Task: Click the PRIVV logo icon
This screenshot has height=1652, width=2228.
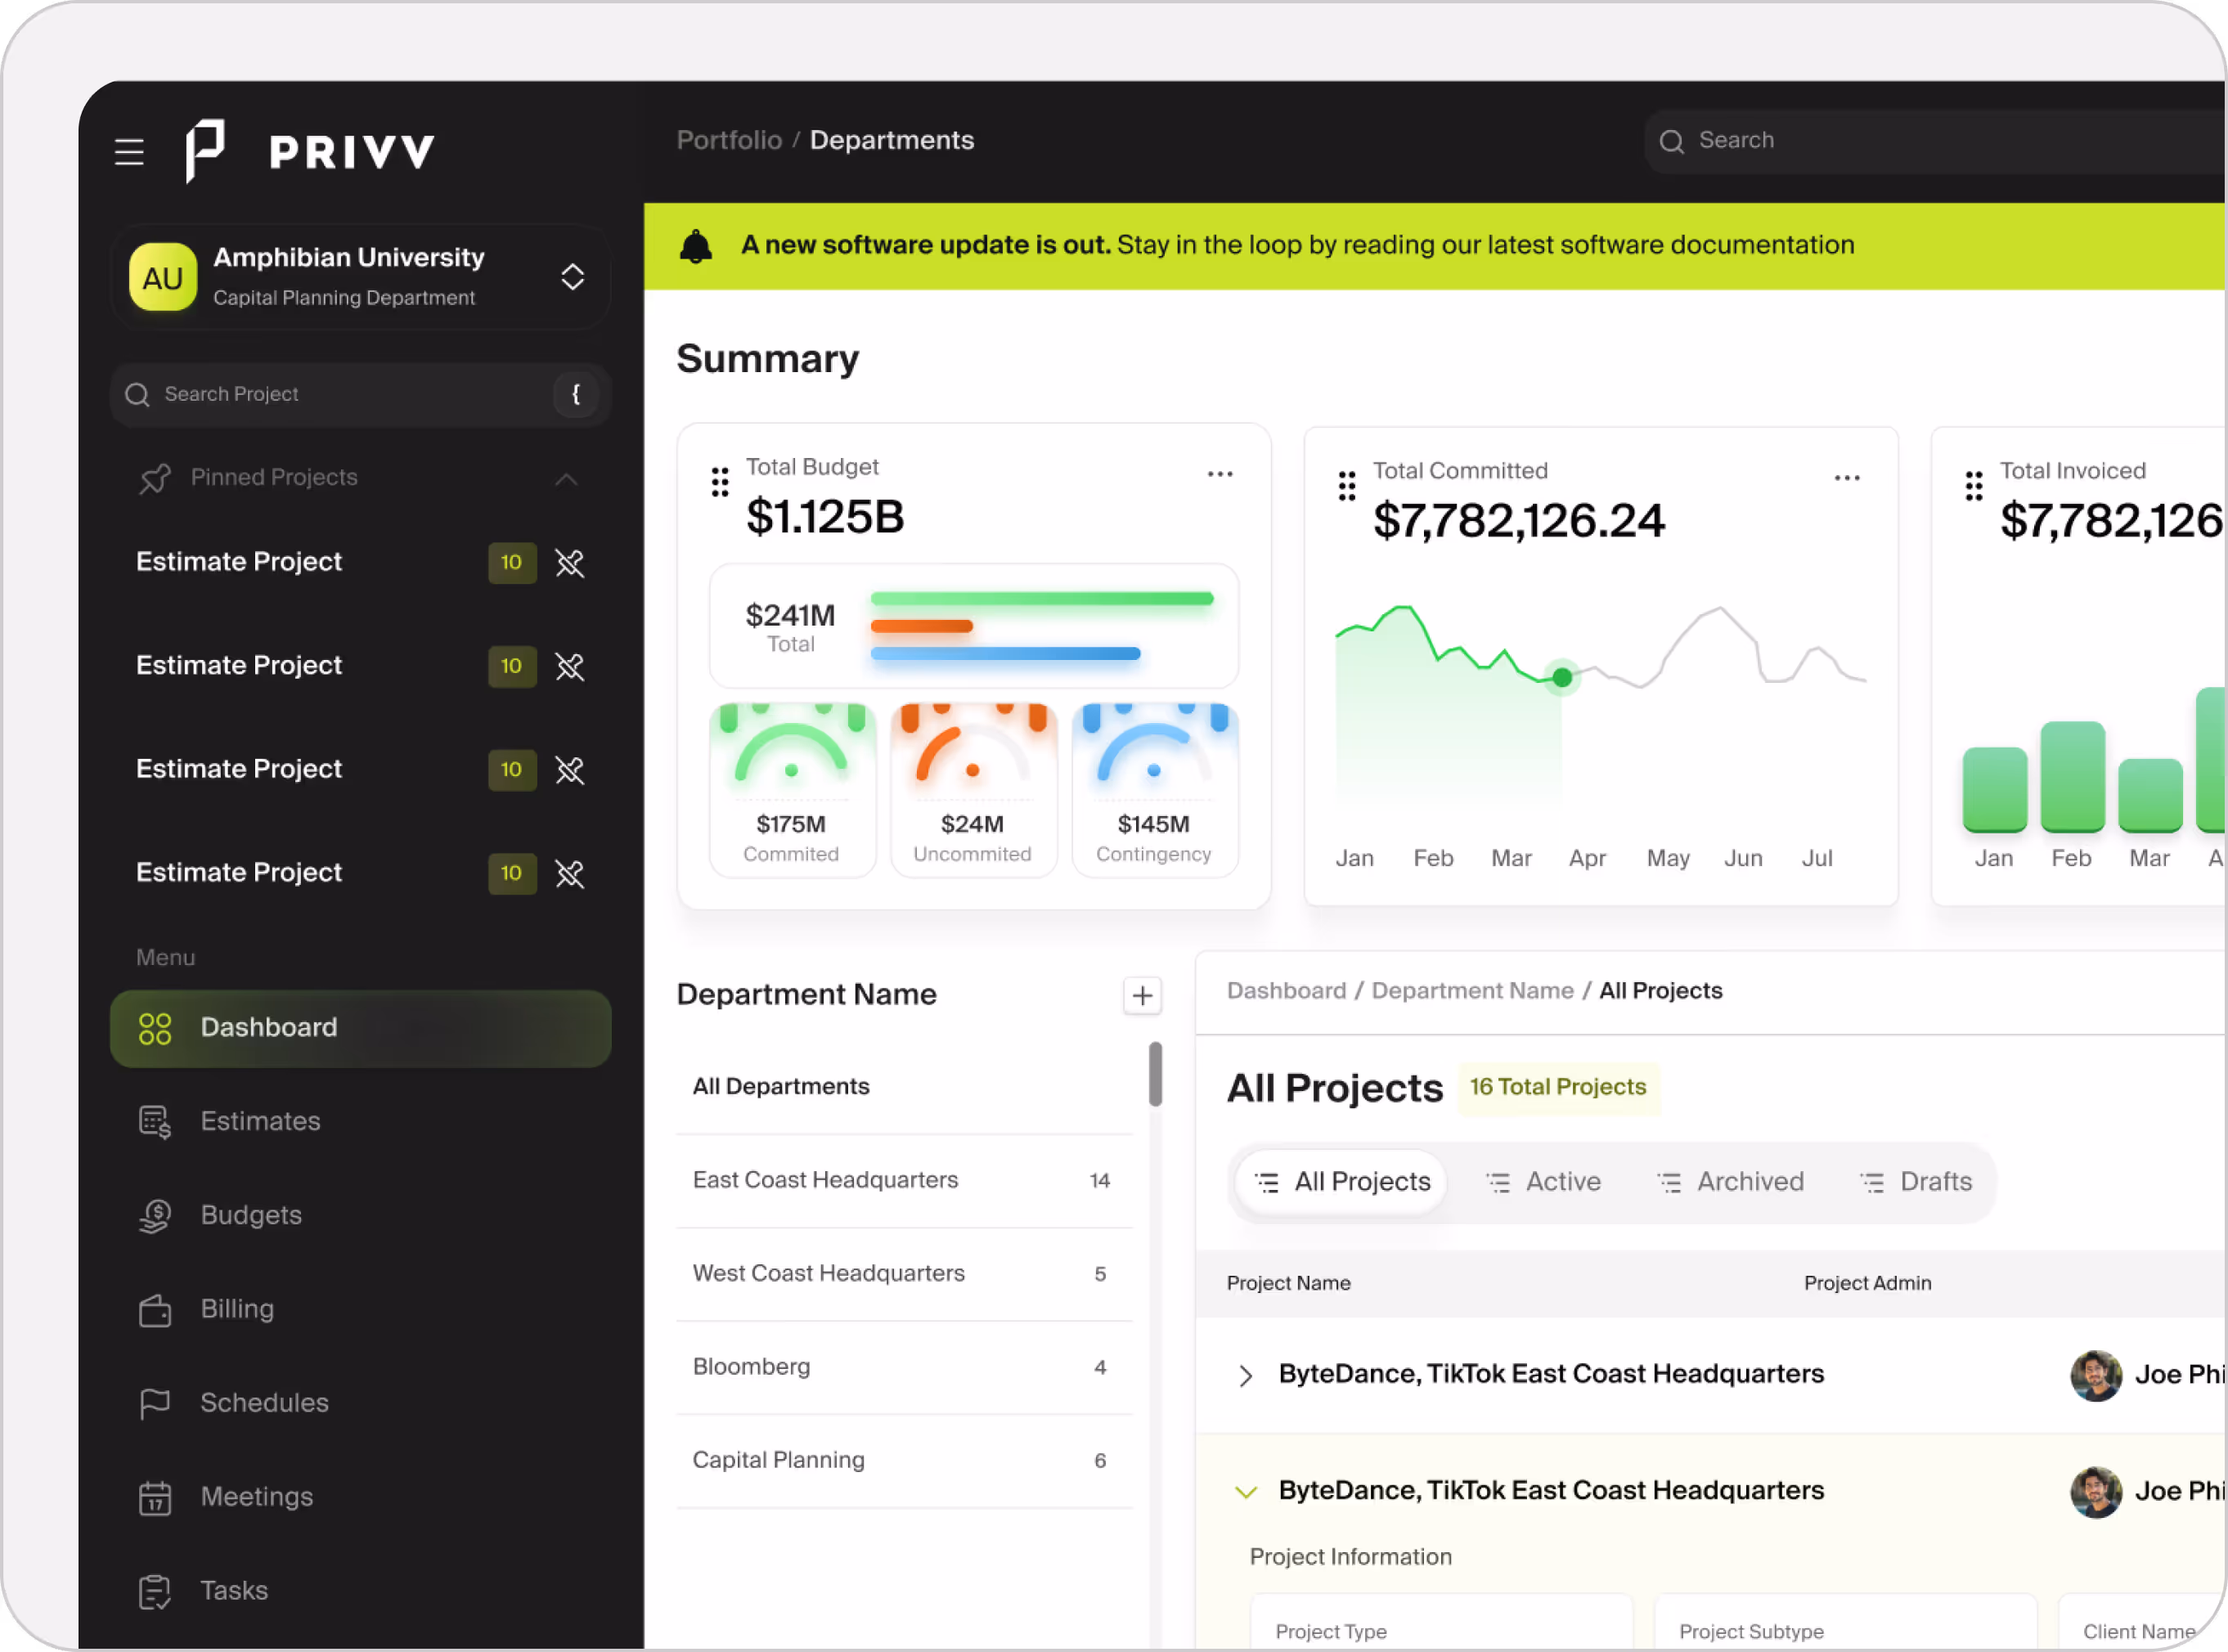Action: click(205, 151)
